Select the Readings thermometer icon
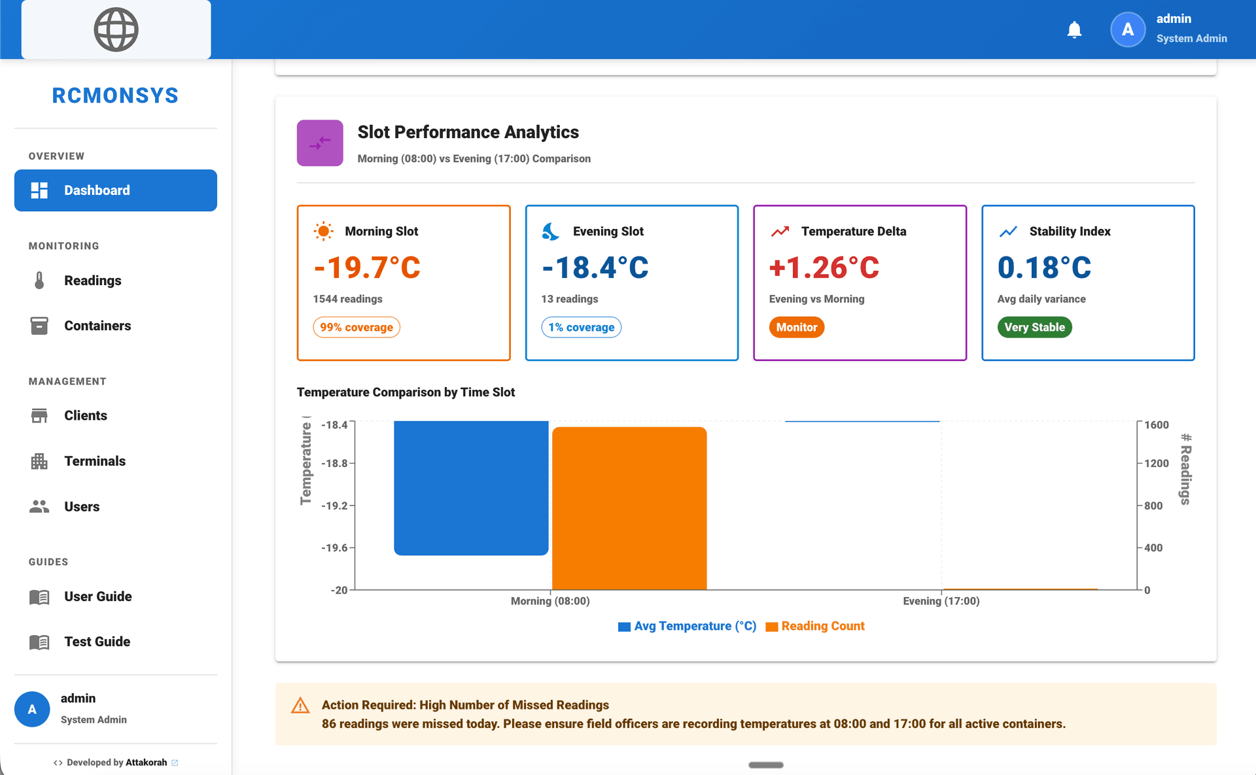This screenshot has height=775, width=1256. [x=40, y=280]
